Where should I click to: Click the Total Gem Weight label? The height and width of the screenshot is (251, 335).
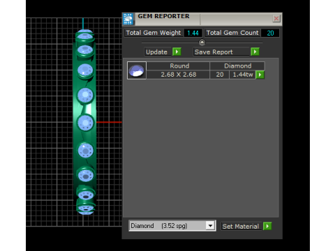(154, 33)
